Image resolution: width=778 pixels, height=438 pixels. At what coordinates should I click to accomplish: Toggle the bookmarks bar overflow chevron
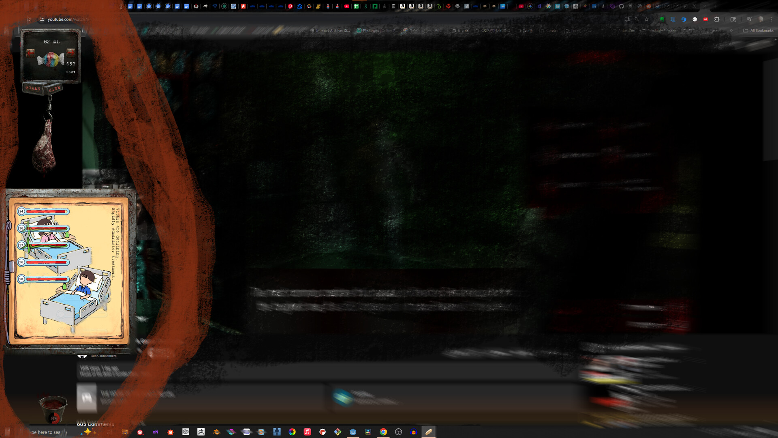[x=731, y=30]
